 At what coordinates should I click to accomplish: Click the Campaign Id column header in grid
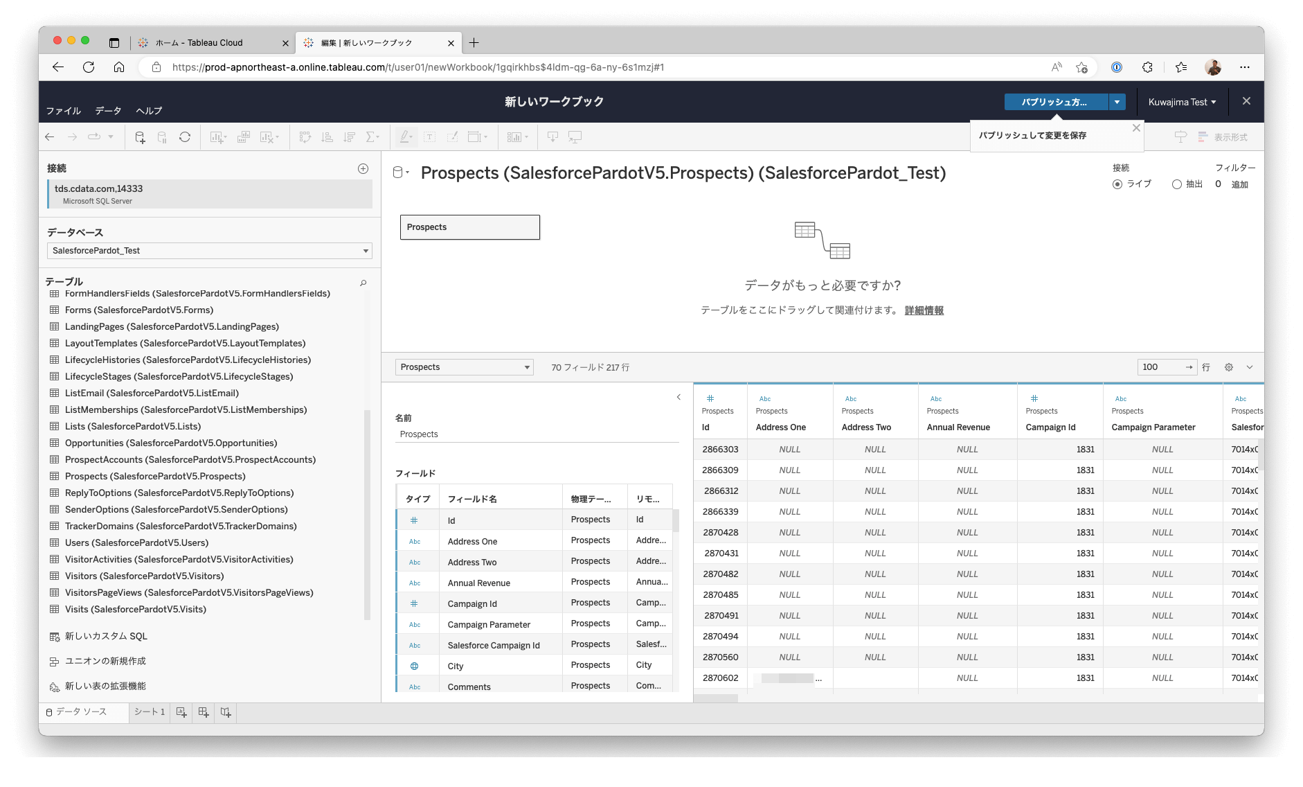[x=1060, y=412]
